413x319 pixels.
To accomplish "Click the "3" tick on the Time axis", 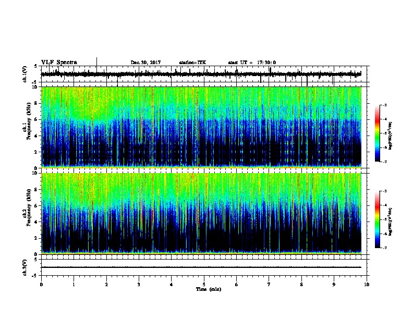I will [x=139, y=285].
